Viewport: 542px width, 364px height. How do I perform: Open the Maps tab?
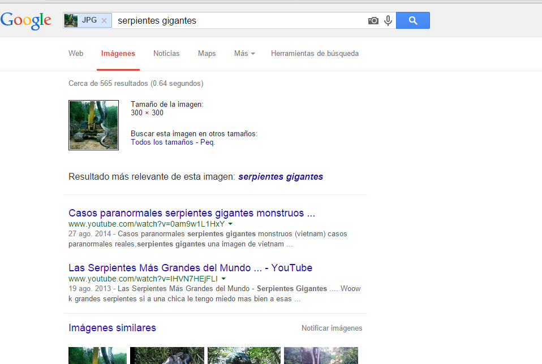(207, 54)
